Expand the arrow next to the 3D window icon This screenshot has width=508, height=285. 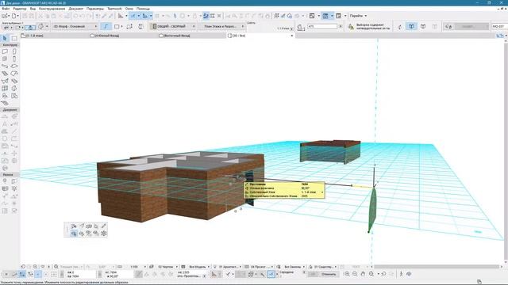pyautogui.click(x=332, y=16)
